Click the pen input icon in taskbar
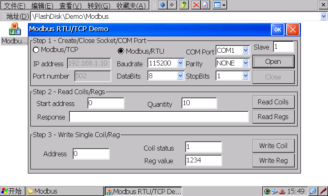 tap(323, 191)
